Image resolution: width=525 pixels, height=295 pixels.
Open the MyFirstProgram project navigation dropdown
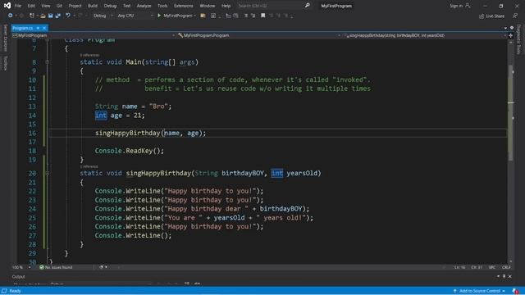(x=94, y=35)
